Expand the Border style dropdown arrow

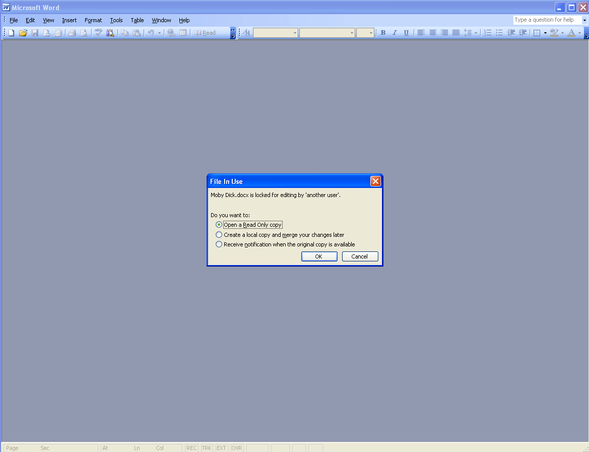pos(546,33)
